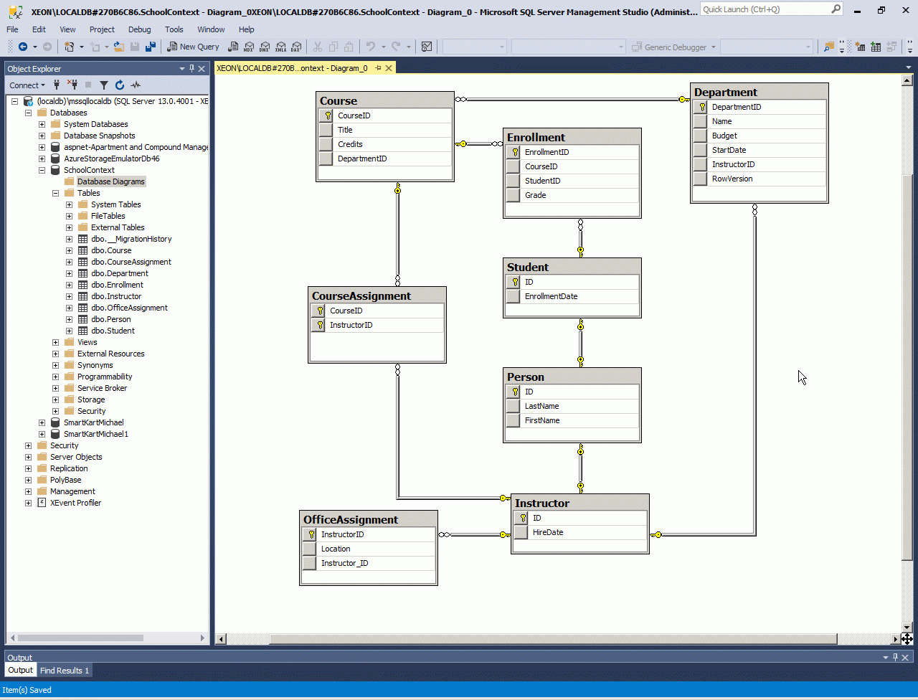Select dbo.Department in the Tables tree

click(x=120, y=273)
